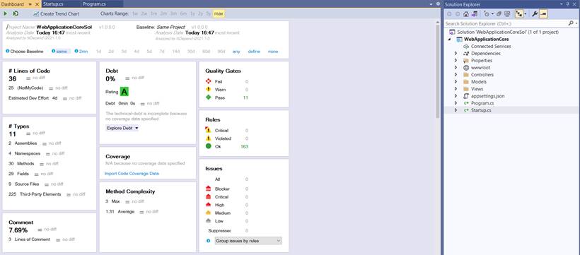Click Collapse All icon in Solution Explorer
This screenshot has height=255, width=580.
[499, 14]
